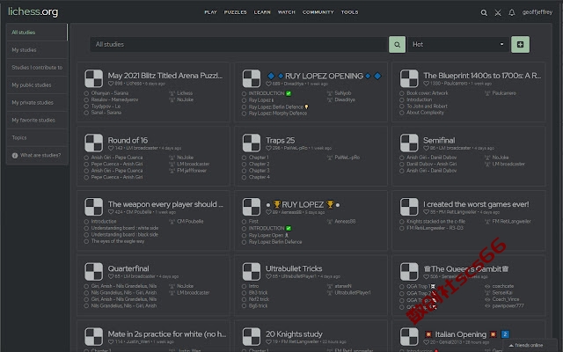Open Topics in the sidebar

click(x=37, y=138)
